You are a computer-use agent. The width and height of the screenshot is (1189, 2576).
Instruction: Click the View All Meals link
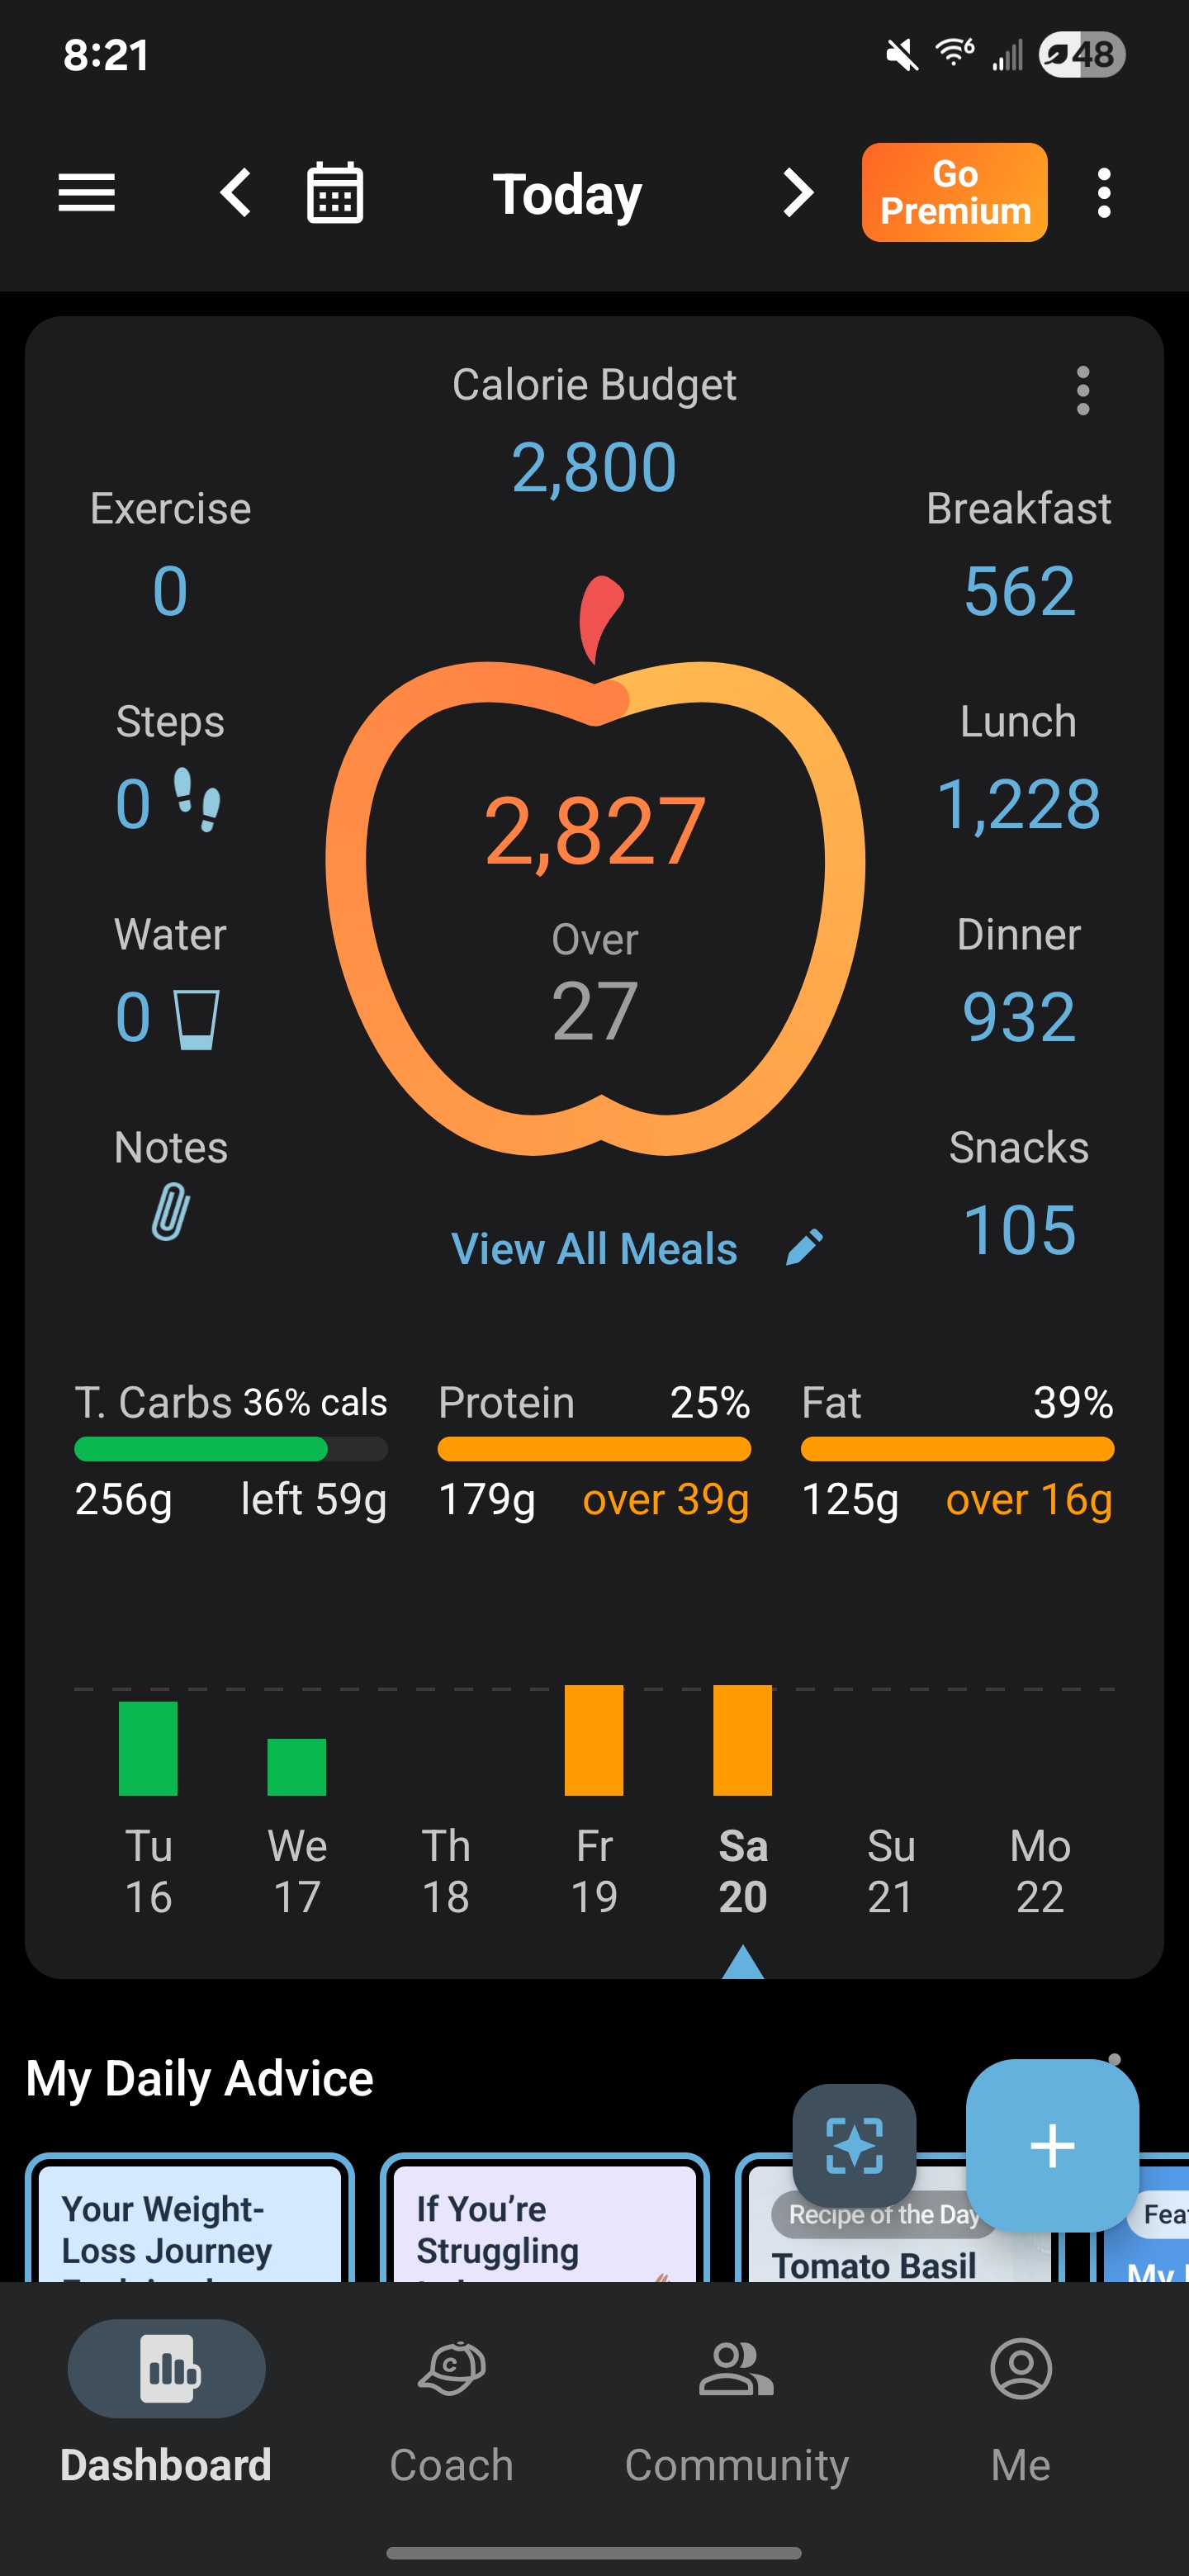(594, 1249)
